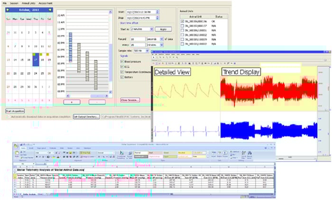The width and height of the screenshot is (332, 200).
Task: Open the Animal Units menu
Action: [x=28, y=3]
